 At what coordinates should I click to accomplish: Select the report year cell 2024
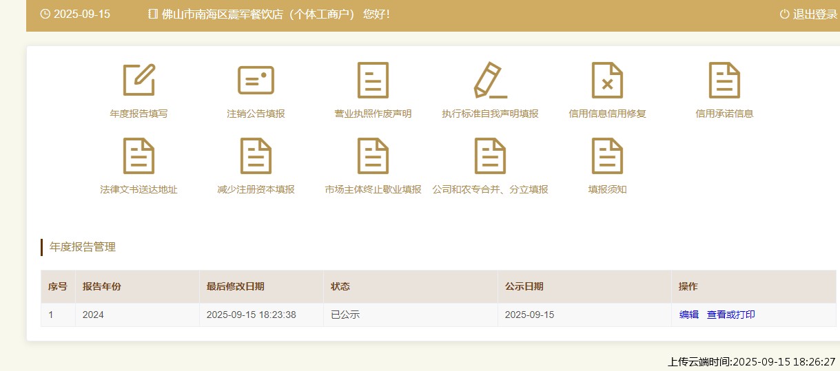138,315
